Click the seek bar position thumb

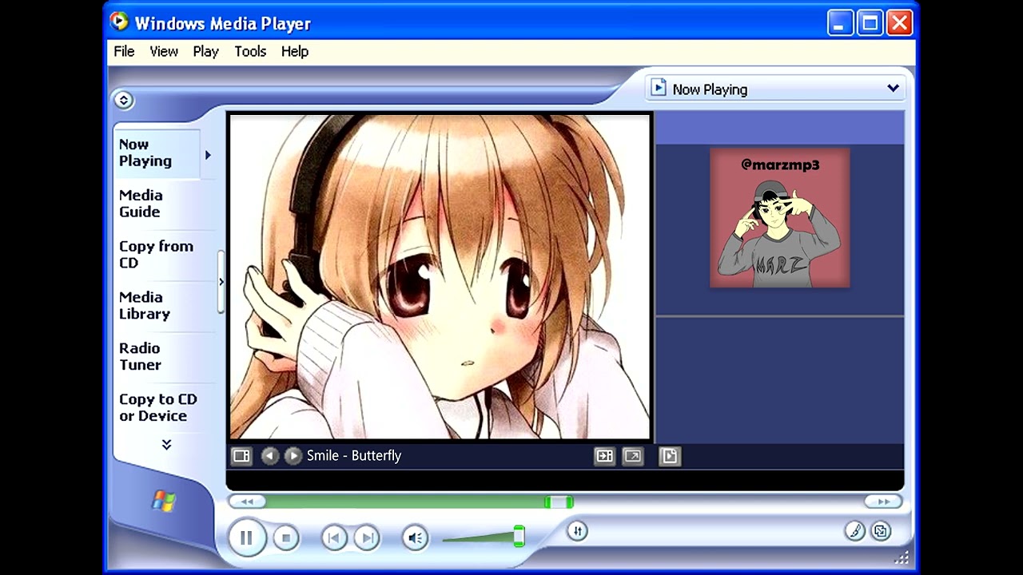[559, 502]
